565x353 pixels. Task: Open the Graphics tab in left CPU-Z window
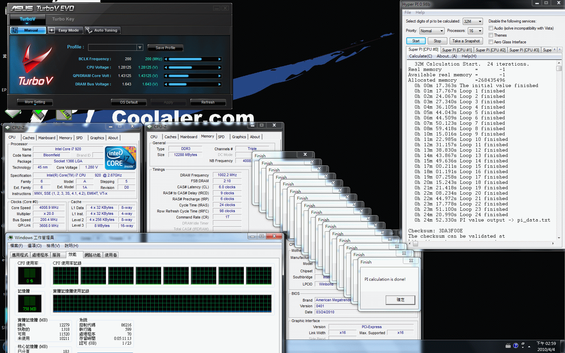tap(97, 138)
